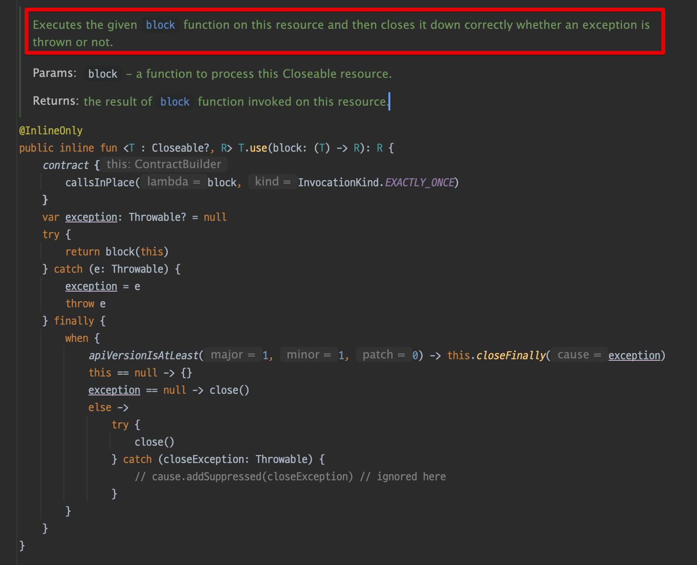Viewport: 697px width, 565px height.
Task: Click the "// ignored here" comment
Action: pyautogui.click(x=403, y=477)
